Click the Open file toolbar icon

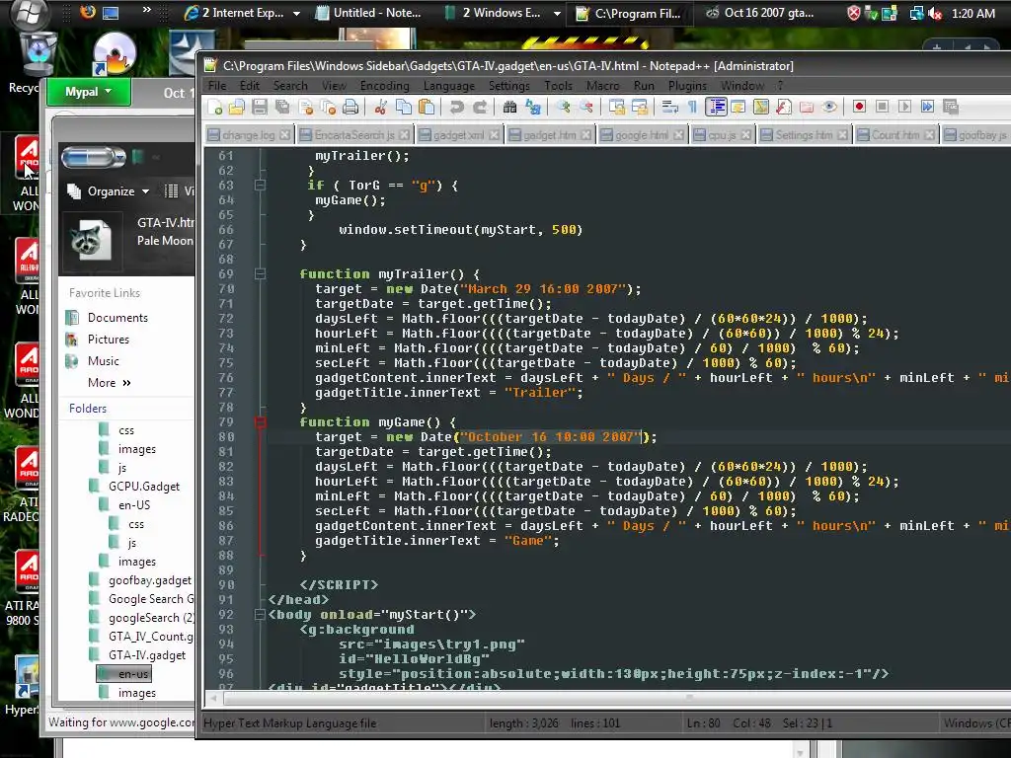[x=237, y=107]
